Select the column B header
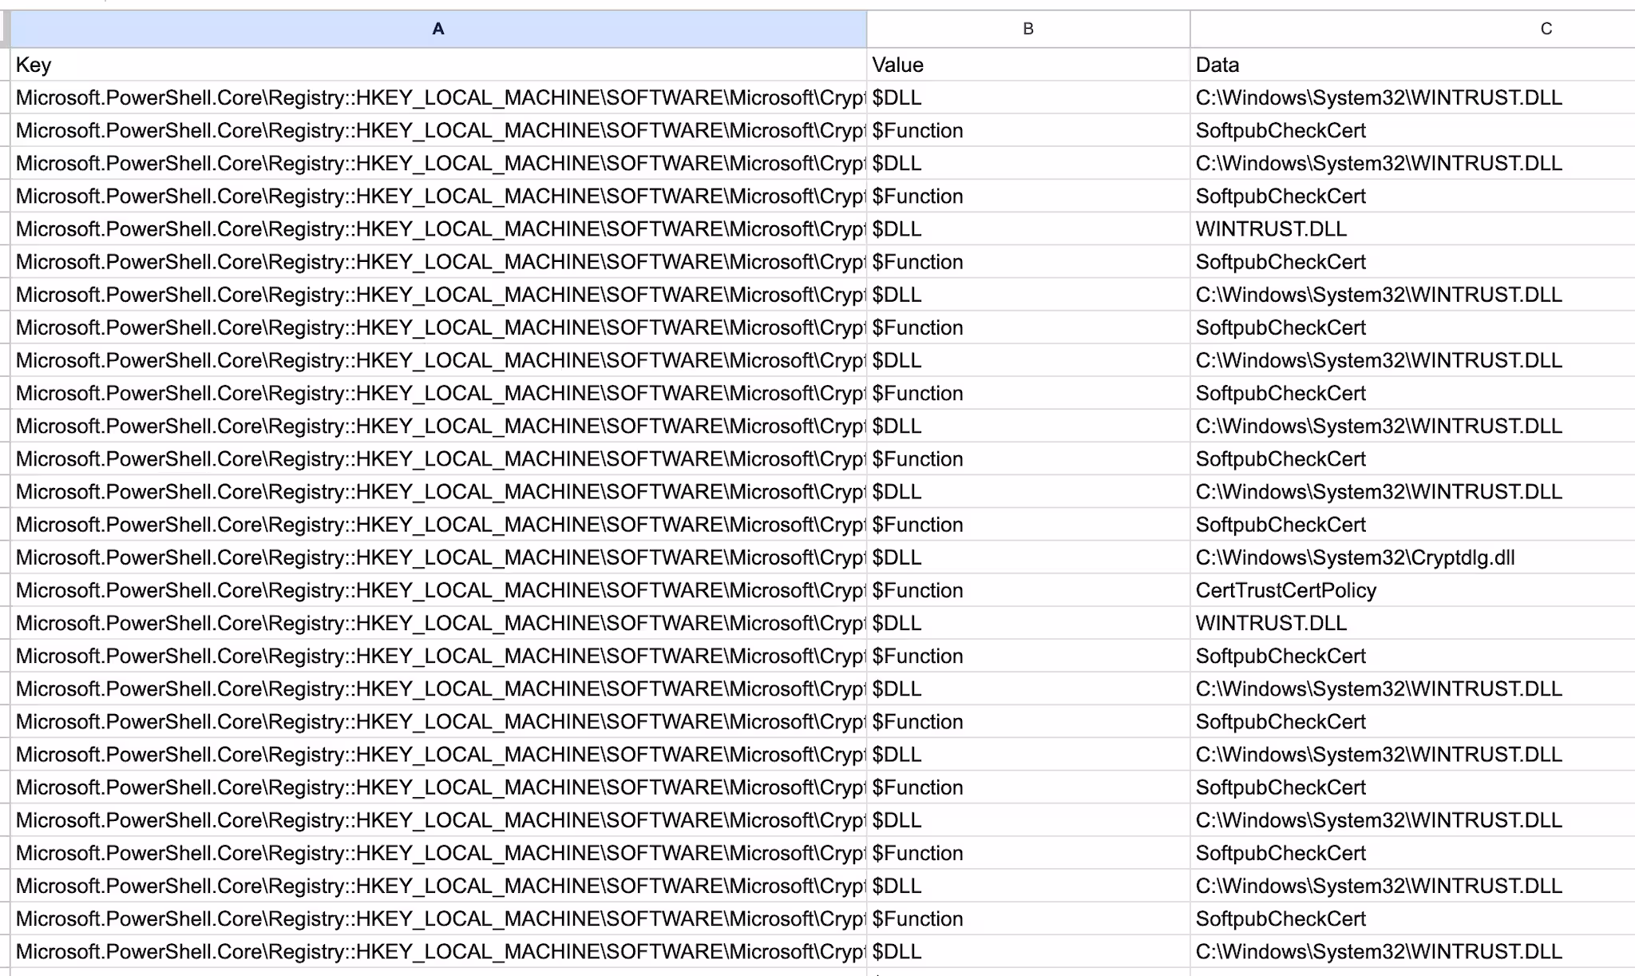 pyautogui.click(x=1027, y=29)
